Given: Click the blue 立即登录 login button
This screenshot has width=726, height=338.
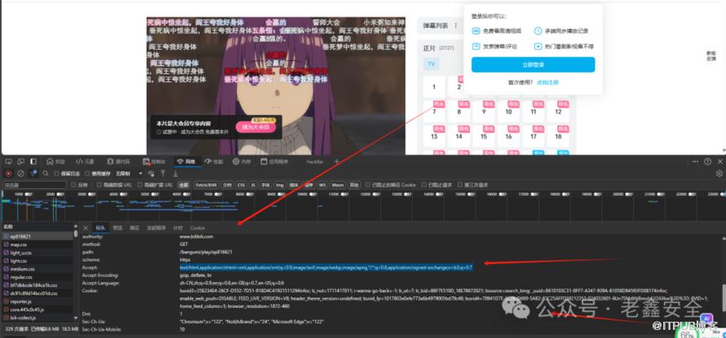Looking at the screenshot, I should point(533,64).
